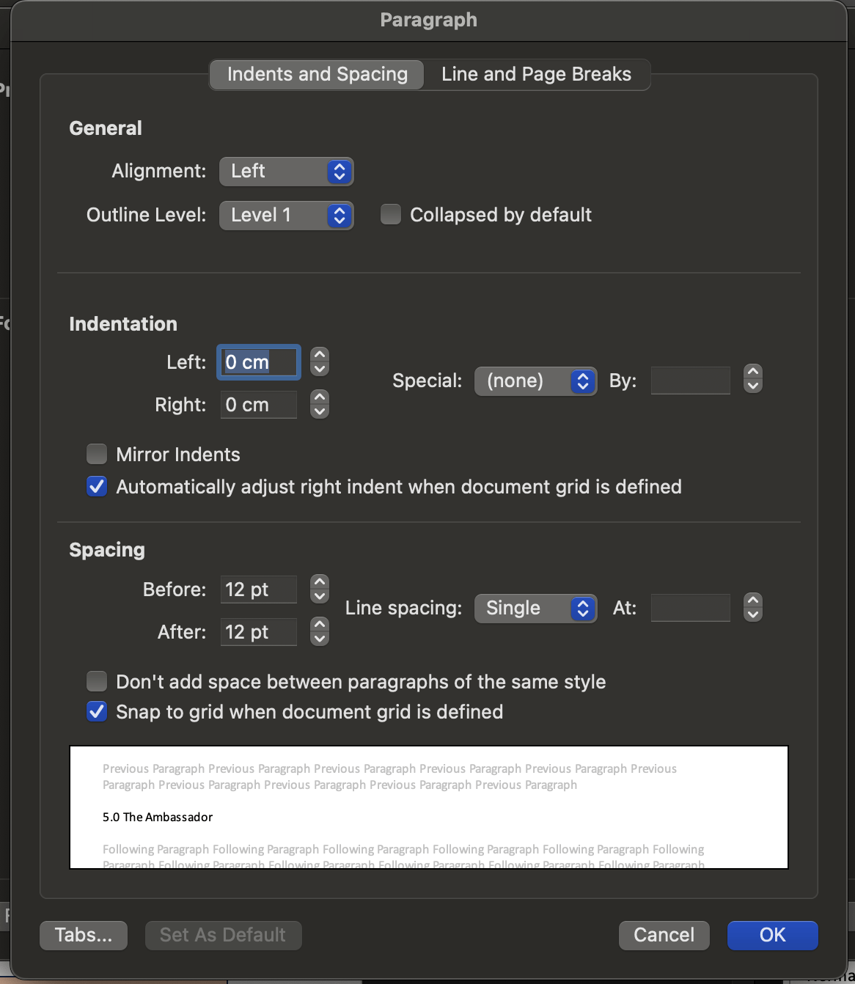Open the Line spacing dropdown
This screenshot has width=855, height=984.
pos(536,609)
